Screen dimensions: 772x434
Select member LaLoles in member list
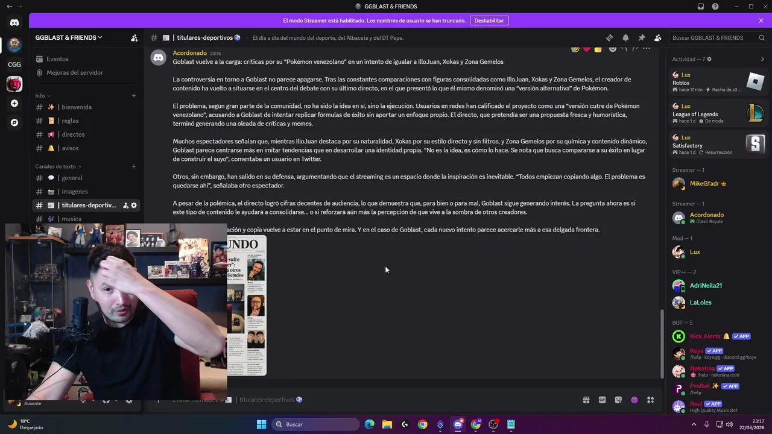(x=719, y=303)
